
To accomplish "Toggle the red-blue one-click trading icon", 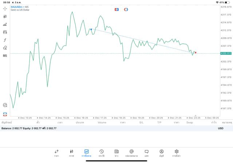I will click(116, 9).
